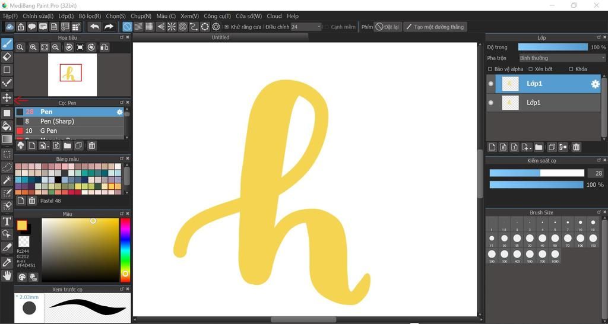Open snap settings with the toolbar gear icon
Image resolution: width=608 pixels, height=324 pixels.
216,27
